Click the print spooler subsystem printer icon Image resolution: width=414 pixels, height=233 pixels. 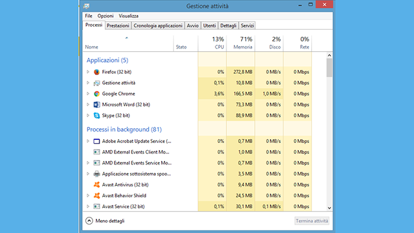pyautogui.click(x=96, y=174)
